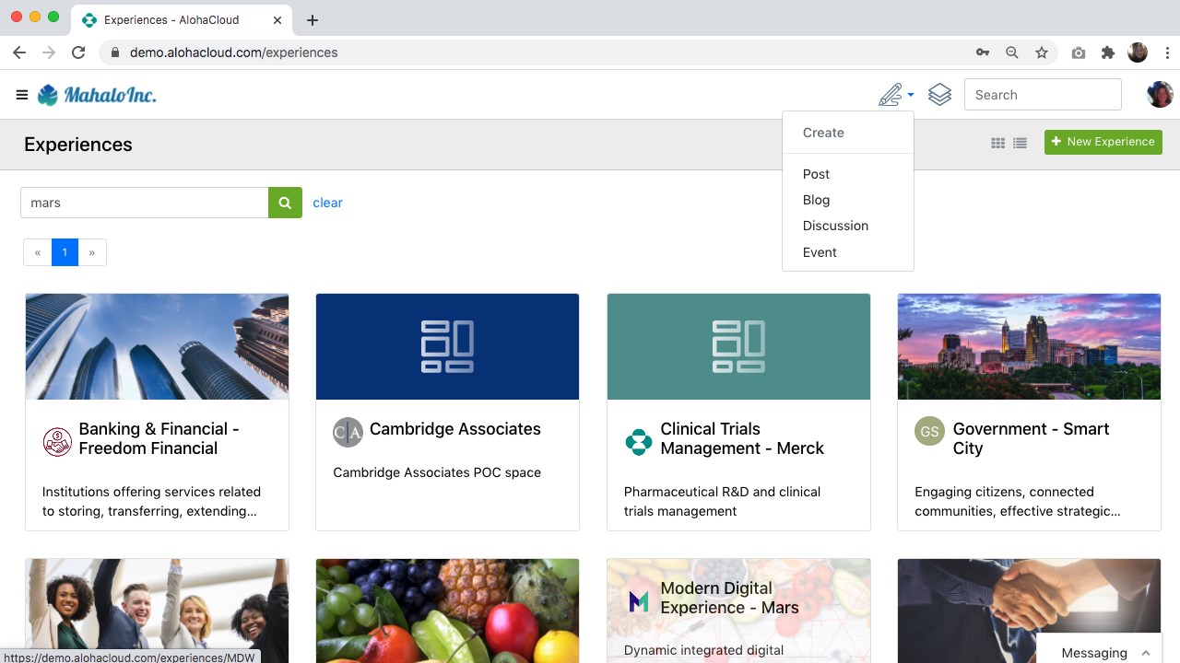
Task: Open Modern Digital Experience - Mars
Action: point(729,598)
